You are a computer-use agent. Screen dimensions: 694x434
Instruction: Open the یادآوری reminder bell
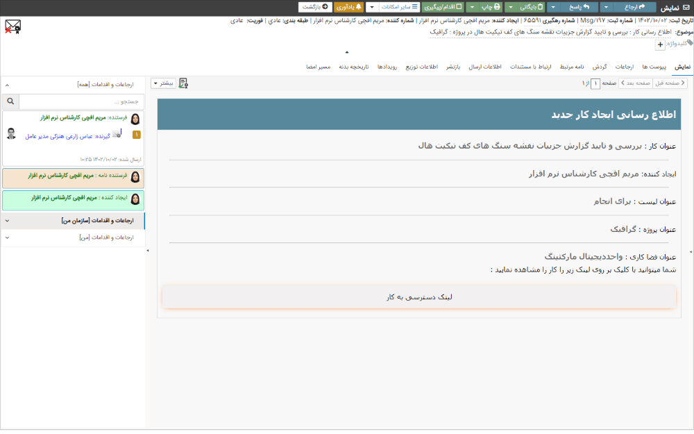[x=358, y=7]
